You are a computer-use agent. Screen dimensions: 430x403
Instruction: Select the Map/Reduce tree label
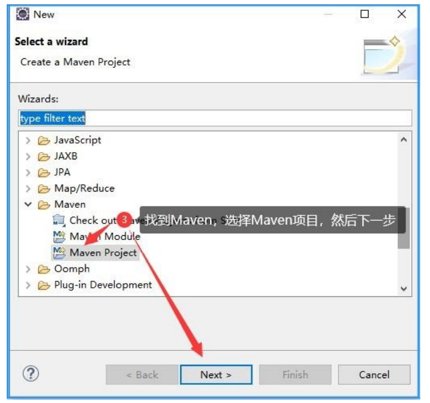point(84,188)
